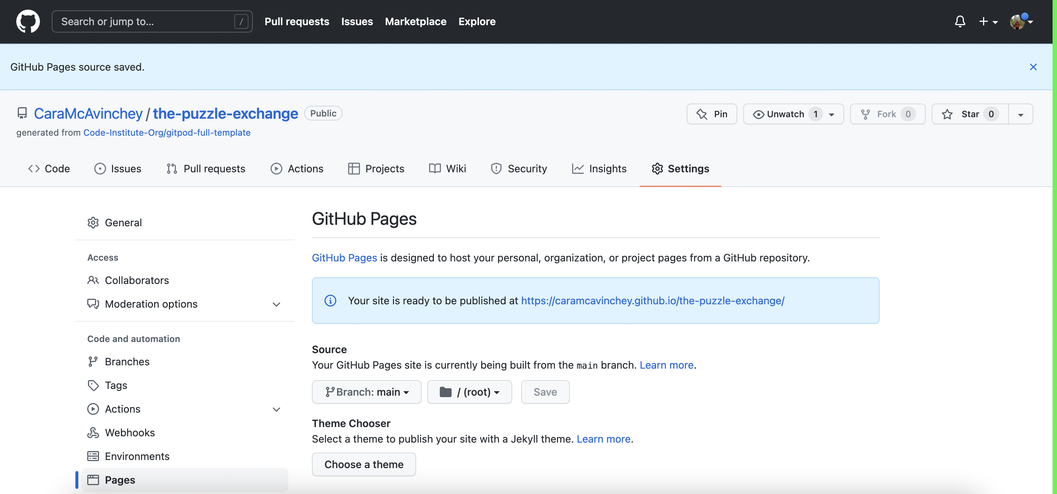
Task: Open General settings in sidebar
Action: (185, 223)
